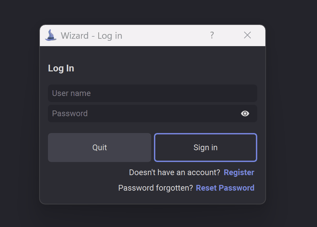Viewport: 317px width, 227px height.
Task: Click the blank gap between Password field and buttons
Action: pyautogui.click(x=153, y=128)
